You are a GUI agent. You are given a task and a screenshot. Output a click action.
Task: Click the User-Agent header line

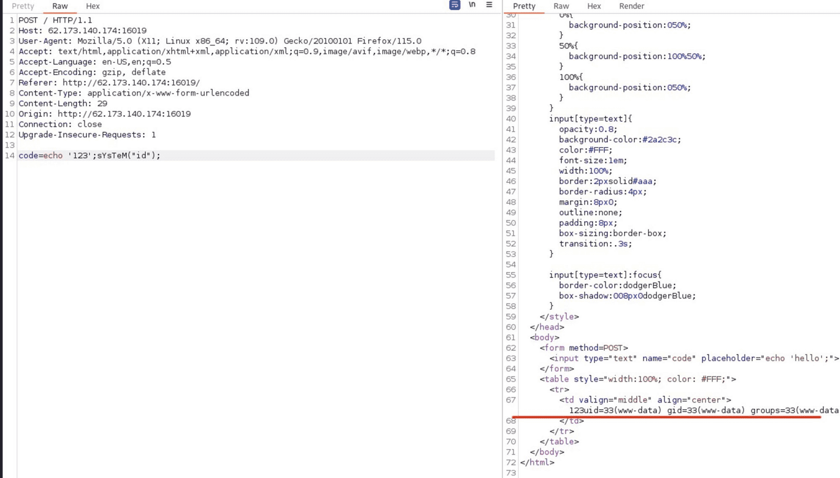tap(220, 41)
